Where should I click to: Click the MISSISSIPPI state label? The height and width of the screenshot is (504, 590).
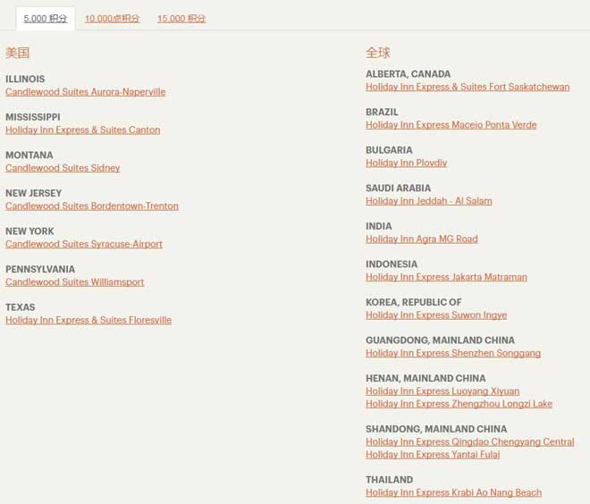click(33, 117)
